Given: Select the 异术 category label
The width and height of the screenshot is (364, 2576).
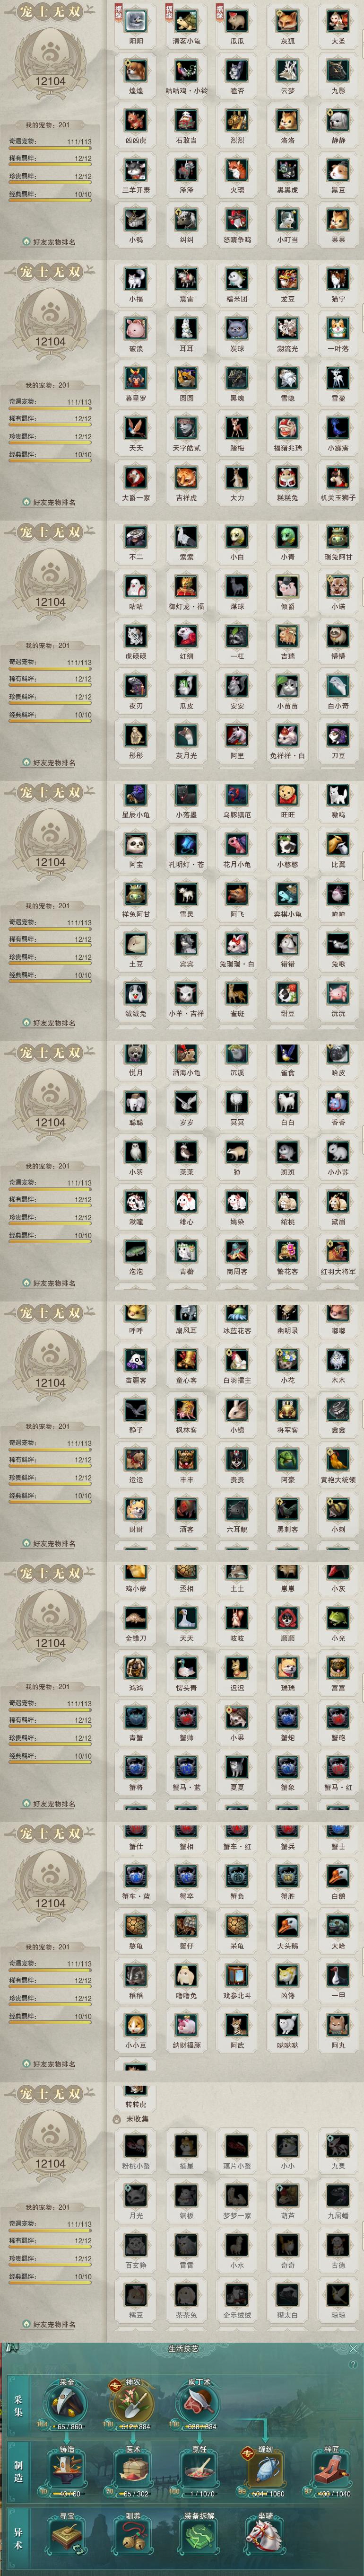Looking at the screenshot, I should [x=18, y=2534].
